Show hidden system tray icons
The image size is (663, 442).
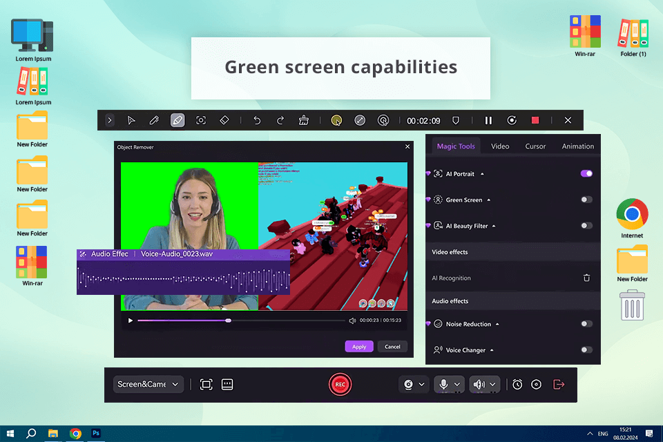(x=590, y=434)
